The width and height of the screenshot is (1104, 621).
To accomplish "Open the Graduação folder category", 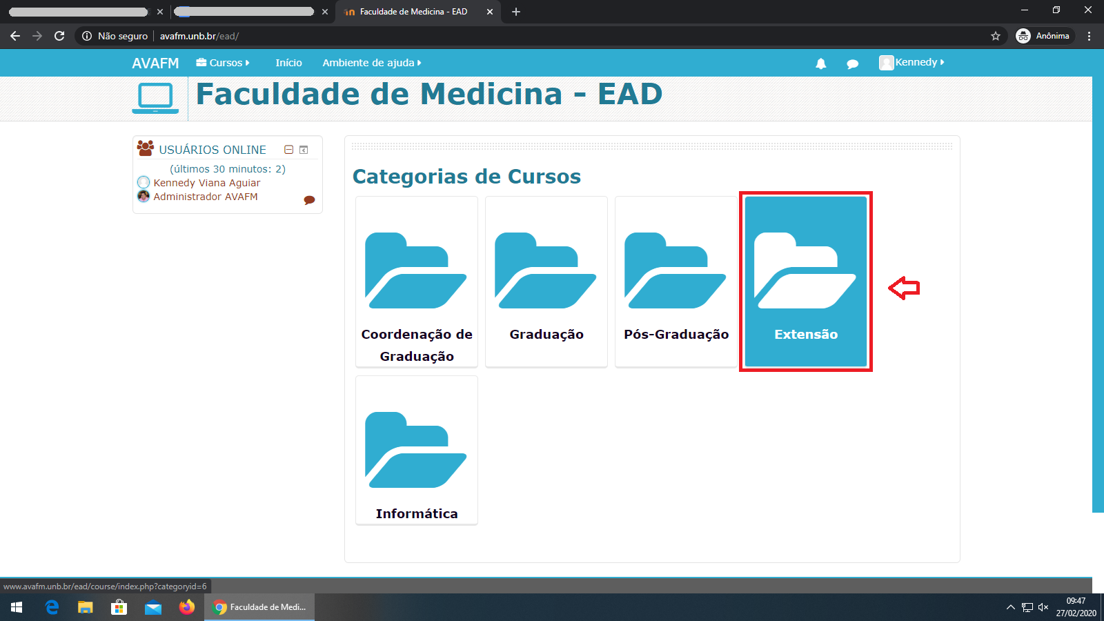I will coord(546,282).
